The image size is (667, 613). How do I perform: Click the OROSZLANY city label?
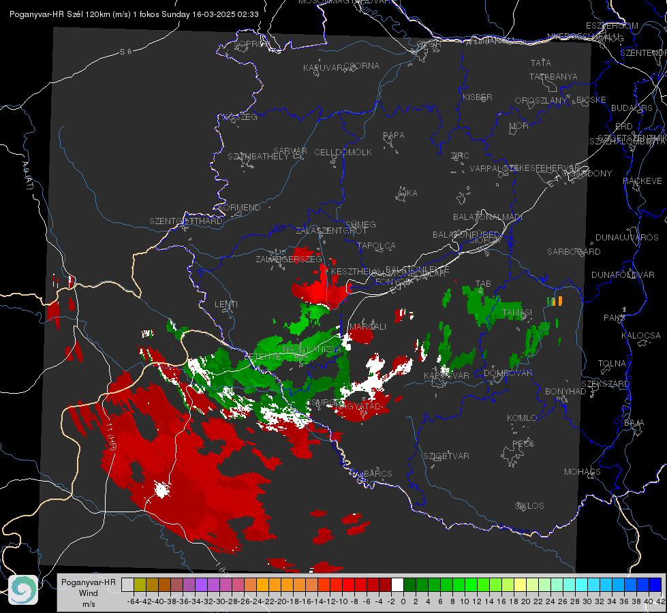pos(541,100)
